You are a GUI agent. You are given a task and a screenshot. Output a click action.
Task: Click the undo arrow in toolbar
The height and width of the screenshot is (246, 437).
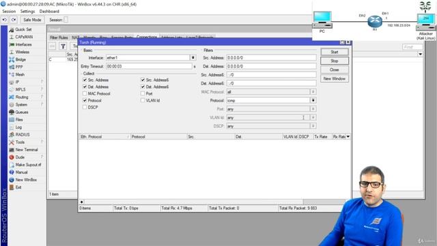tap(5, 20)
